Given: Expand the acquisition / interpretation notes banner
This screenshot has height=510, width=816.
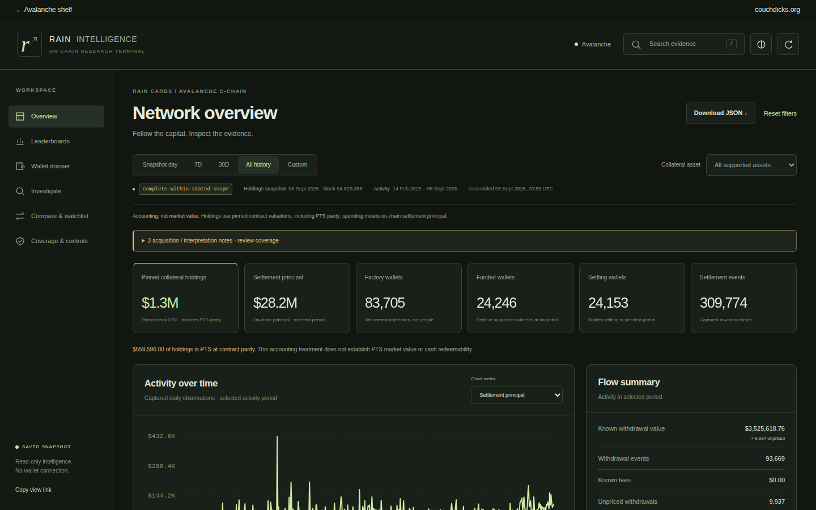Looking at the screenshot, I should click(x=464, y=241).
